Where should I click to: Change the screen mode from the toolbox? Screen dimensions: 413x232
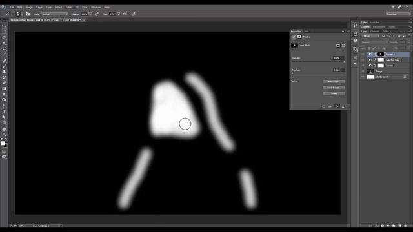click(4, 157)
